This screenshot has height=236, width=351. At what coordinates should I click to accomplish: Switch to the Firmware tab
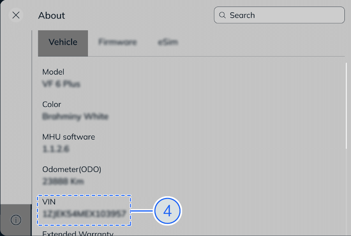tap(118, 42)
